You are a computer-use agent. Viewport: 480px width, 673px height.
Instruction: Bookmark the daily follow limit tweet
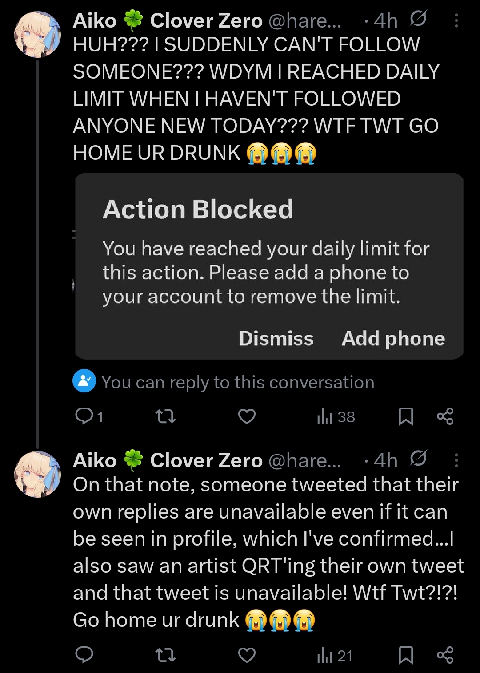coord(406,416)
